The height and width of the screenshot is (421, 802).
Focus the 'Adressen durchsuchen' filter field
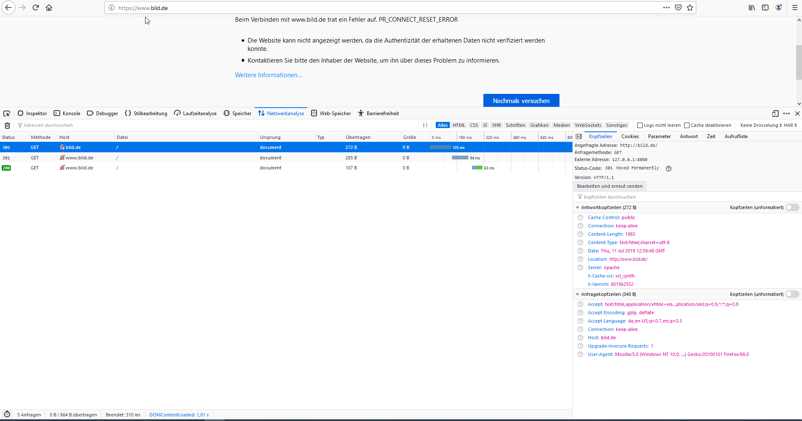217,125
